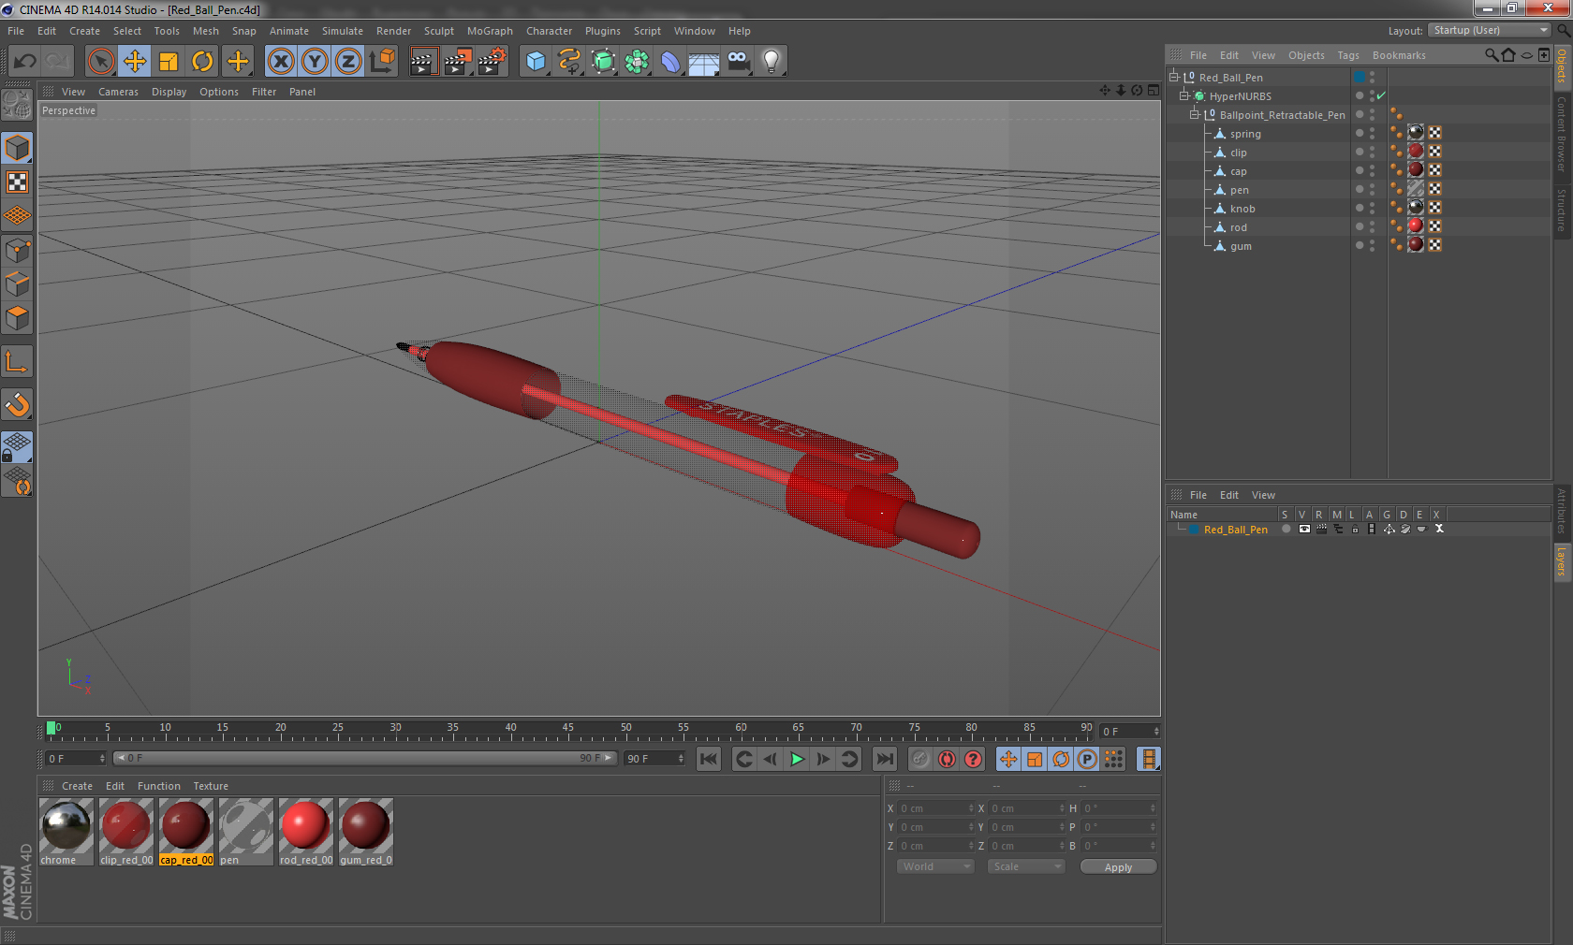
Task: Enable Texture mode in left toolbar
Action: pyautogui.click(x=17, y=182)
